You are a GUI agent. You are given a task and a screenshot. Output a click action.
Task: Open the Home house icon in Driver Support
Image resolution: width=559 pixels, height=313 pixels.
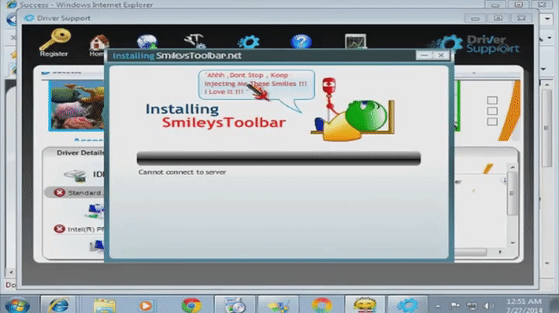click(99, 43)
